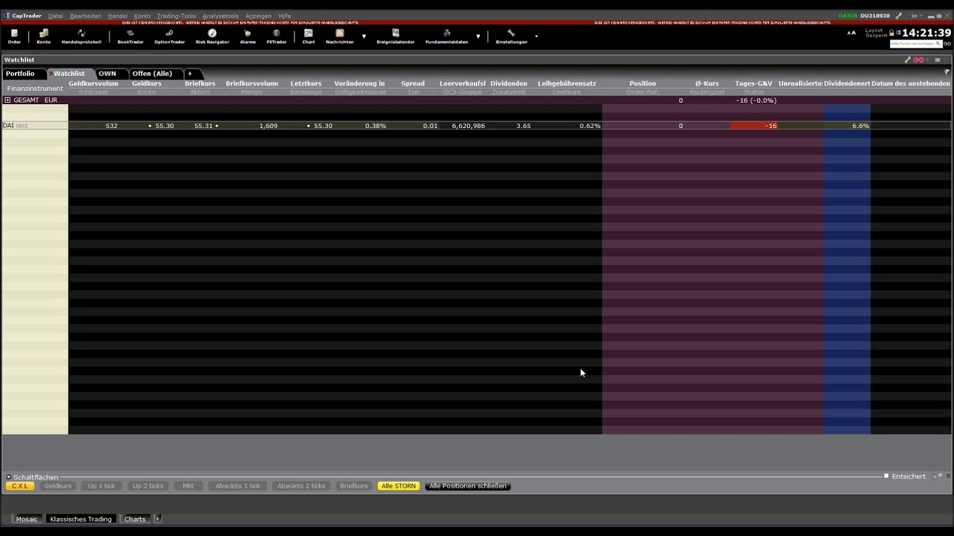Screen dimensions: 954x536
Task: Click the Abwärts 2 ticks button
Action: (x=301, y=486)
